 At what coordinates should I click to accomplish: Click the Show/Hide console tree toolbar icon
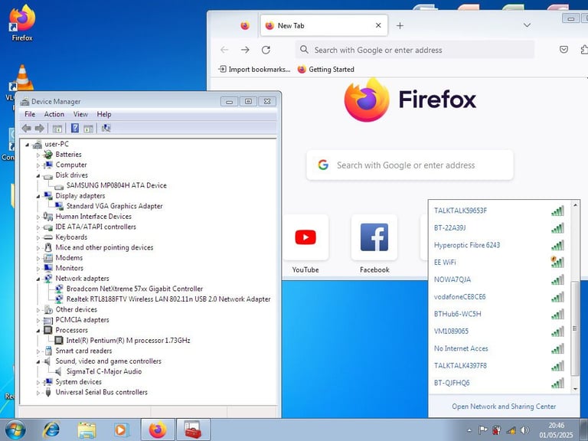tap(57, 129)
